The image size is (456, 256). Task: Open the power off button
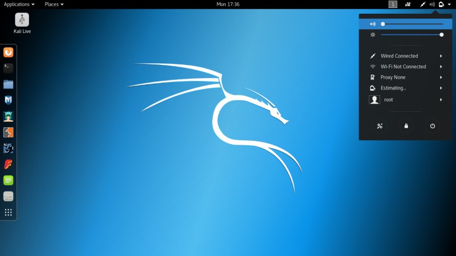pyautogui.click(x=433, y=126)
